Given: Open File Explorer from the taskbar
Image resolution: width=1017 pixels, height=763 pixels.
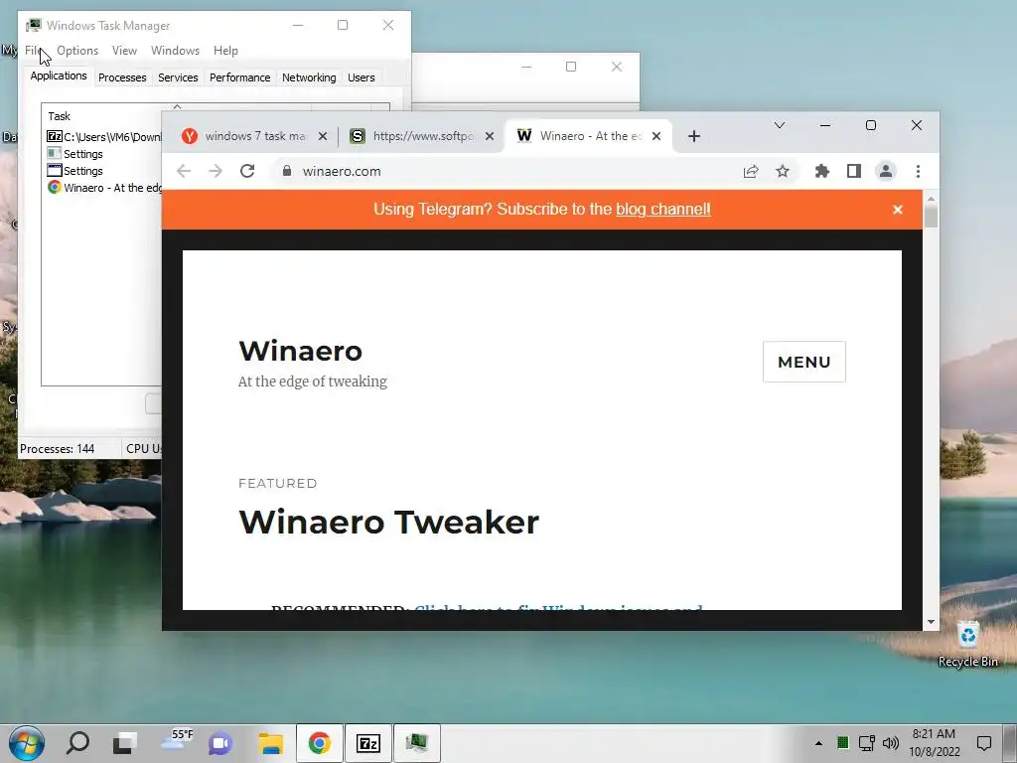Looking at the screenshot, I should tap(270, 743).
